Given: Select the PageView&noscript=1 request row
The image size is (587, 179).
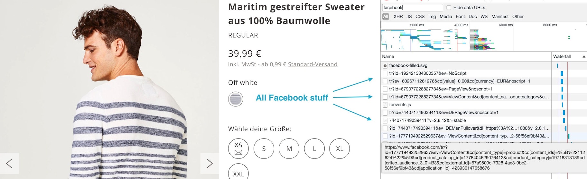Looking at the screenshot, I should click(441, 89).
